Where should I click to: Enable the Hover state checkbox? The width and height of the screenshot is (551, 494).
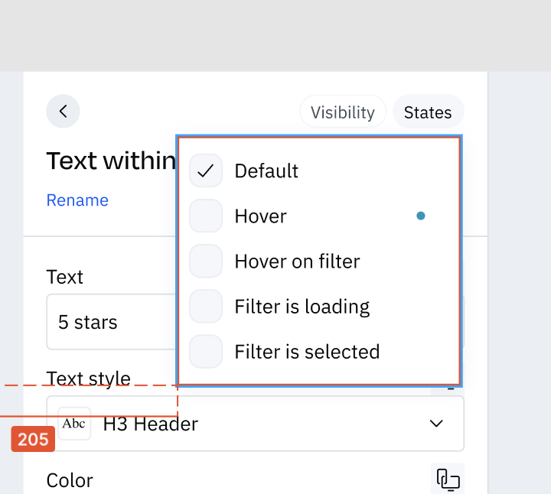point(206,216)
